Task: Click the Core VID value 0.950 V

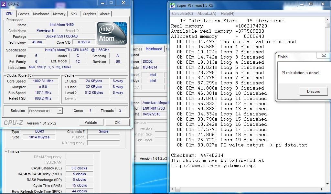Action: pos(84,42)
